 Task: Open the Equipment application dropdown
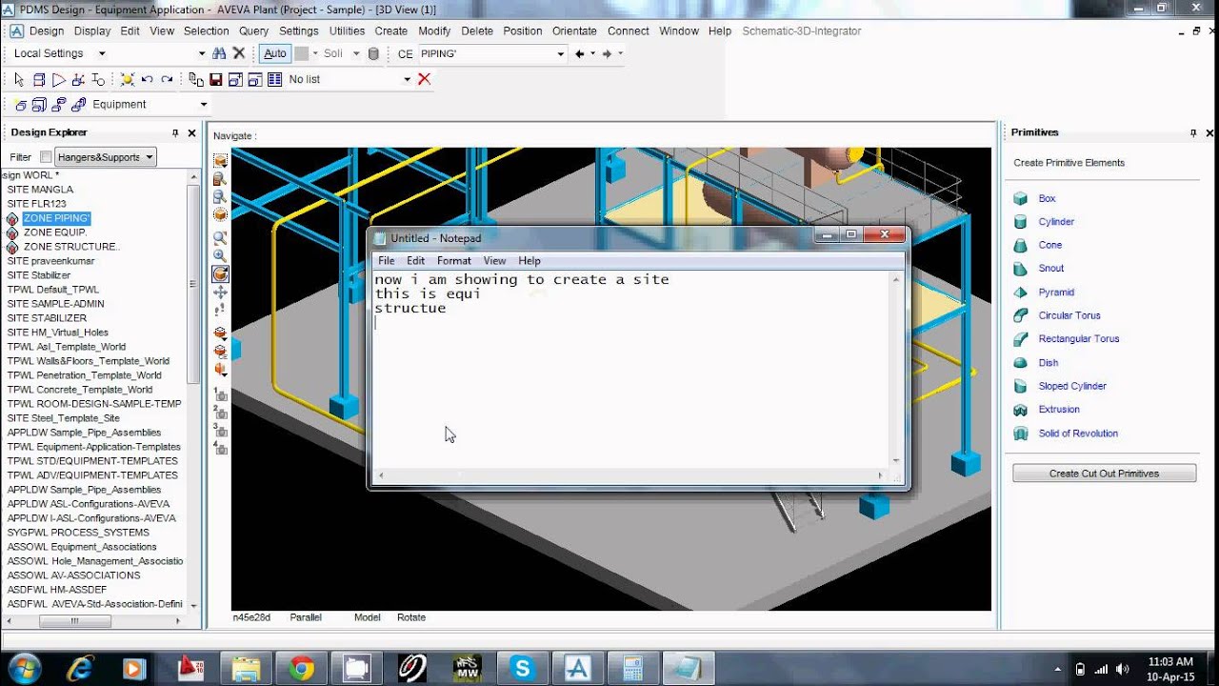click(203, 105)
